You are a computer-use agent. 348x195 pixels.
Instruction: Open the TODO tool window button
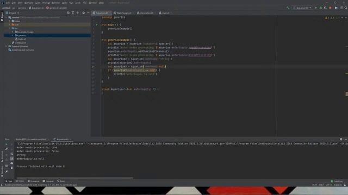20,181
